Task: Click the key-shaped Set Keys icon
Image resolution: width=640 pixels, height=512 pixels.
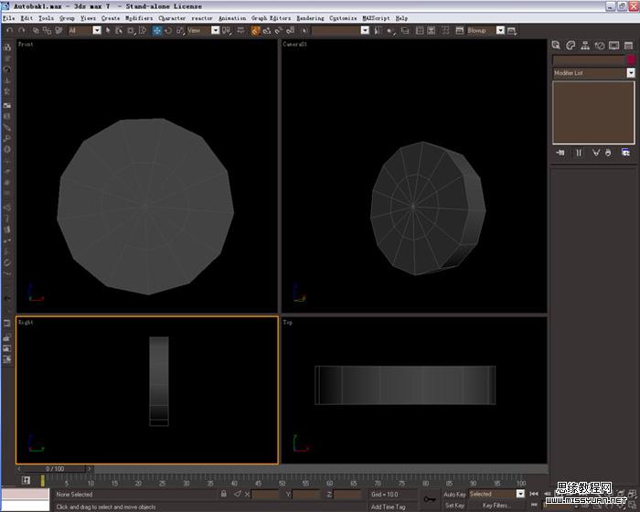Action: (x=430, y=499)
